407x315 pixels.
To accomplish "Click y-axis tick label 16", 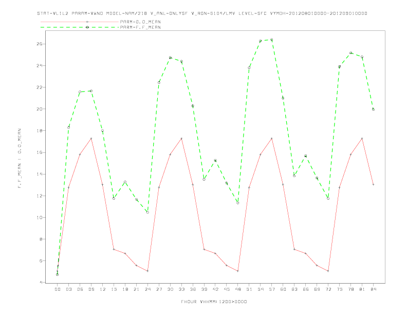I will (x=39, y=152).
